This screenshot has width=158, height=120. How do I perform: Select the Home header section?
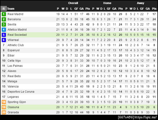tap(107, 3)
